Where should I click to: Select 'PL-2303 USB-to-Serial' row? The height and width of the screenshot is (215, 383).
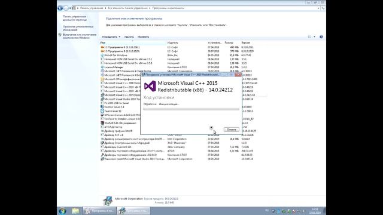tap(121, 103)
